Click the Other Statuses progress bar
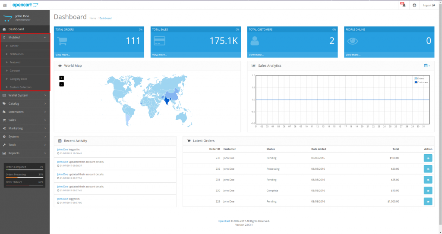This screenshot has width=442, height=234. pos(25,185)
